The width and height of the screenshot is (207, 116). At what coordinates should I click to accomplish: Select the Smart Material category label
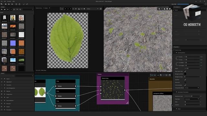(10, 101)
